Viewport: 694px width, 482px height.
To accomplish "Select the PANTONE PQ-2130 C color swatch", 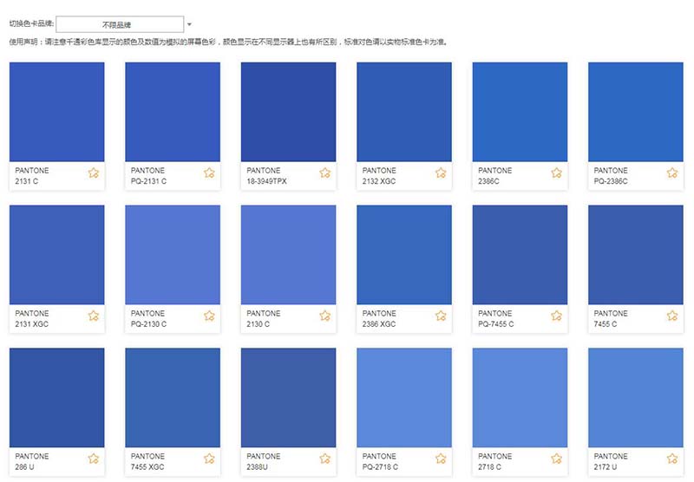I will pyautogui.click(x=173, y=255).
